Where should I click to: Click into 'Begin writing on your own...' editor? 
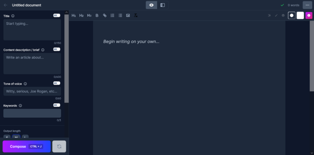(131, 41)
